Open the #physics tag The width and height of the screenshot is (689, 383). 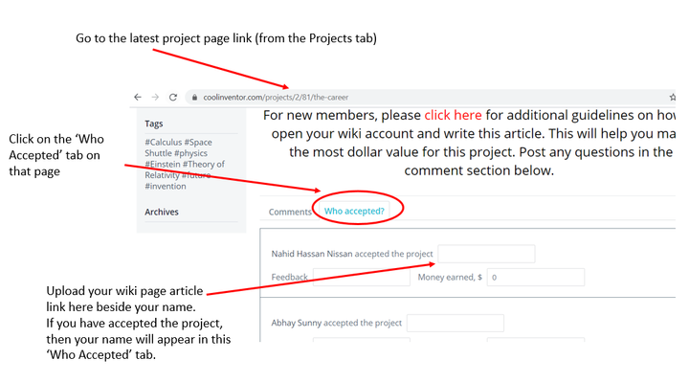coord(190,153)
